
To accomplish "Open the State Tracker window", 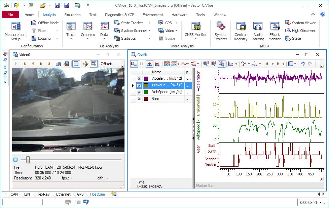I will pyautogui.click(x=132, y=23).
